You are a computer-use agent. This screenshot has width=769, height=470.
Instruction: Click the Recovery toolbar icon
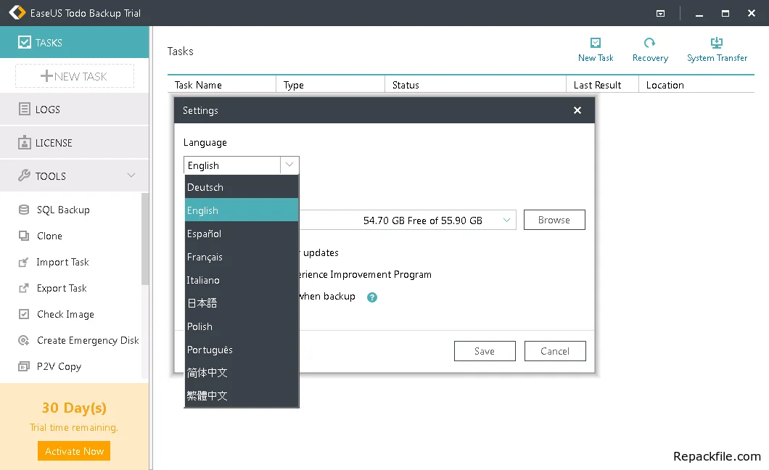click(650, 43)
